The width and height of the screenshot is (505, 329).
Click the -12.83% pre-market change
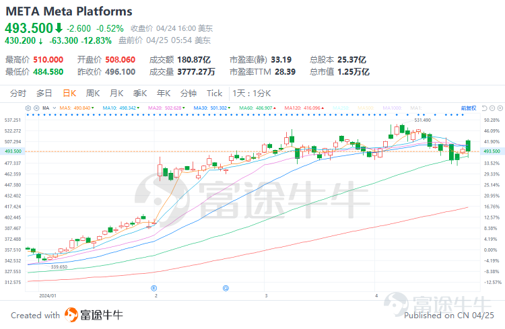(96, 40)
